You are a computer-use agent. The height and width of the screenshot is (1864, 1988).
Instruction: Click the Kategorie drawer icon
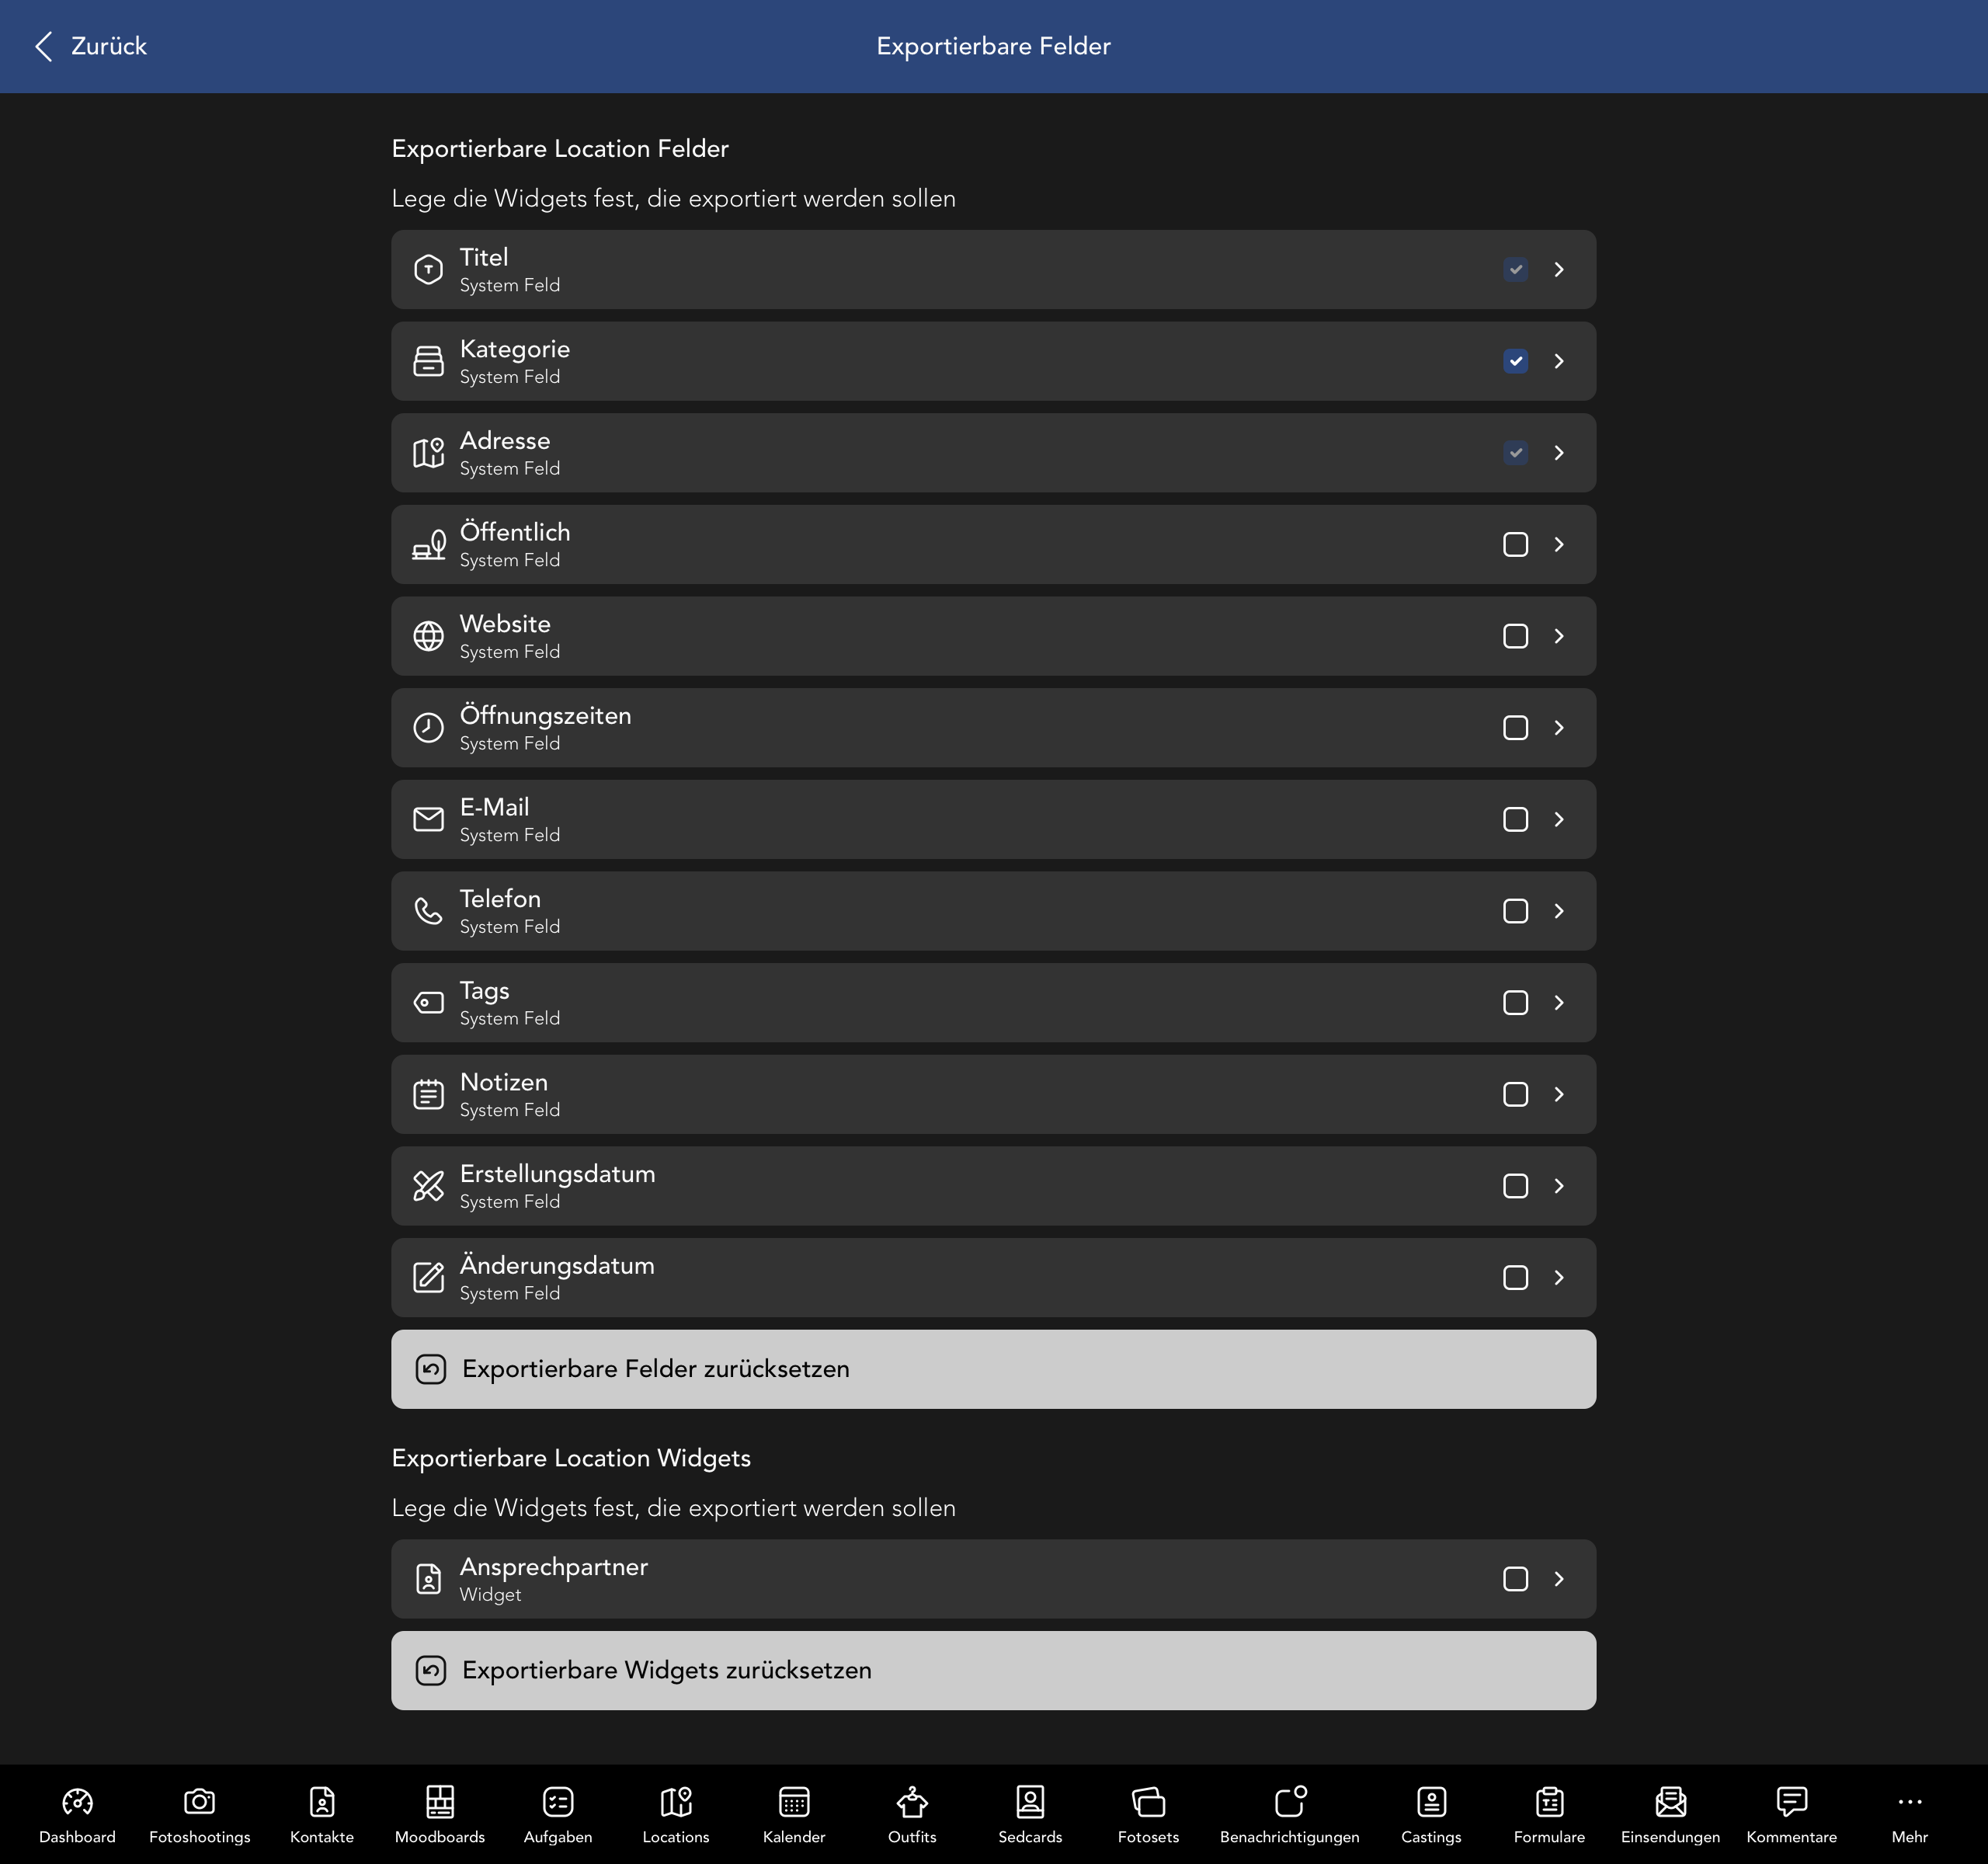428,361
